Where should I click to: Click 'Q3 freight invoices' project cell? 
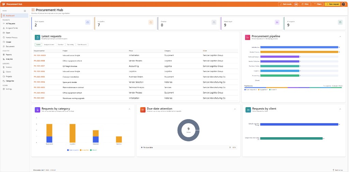70,66
